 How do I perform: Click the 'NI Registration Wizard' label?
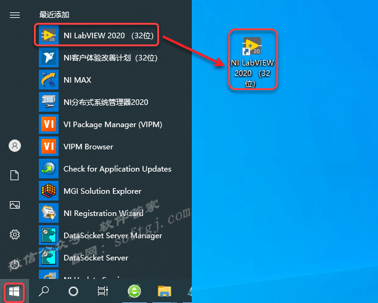[x=104, y=214]
